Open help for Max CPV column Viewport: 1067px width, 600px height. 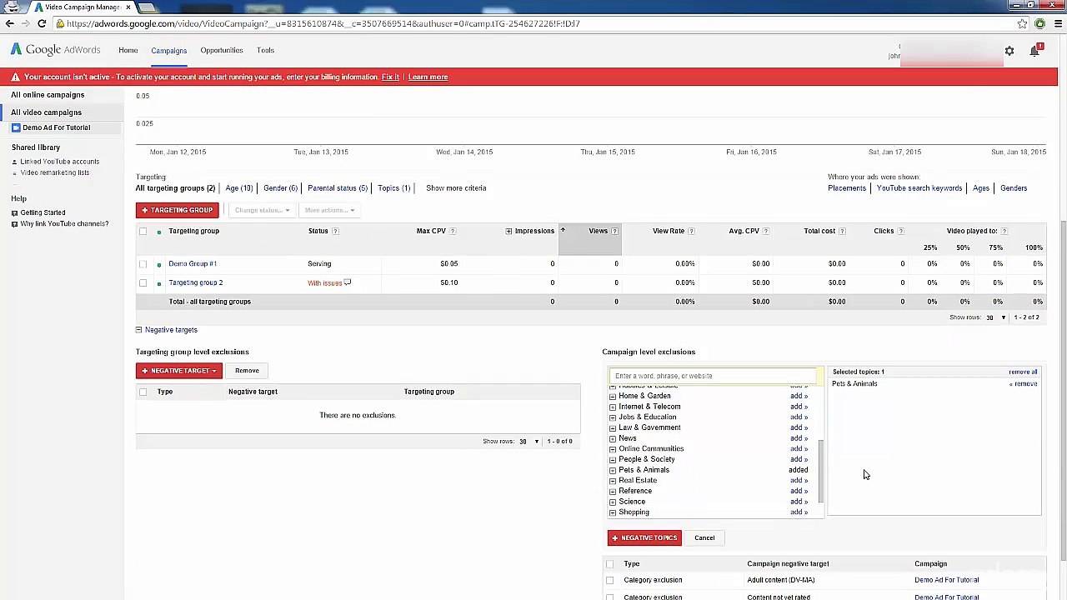click(453, 231)
